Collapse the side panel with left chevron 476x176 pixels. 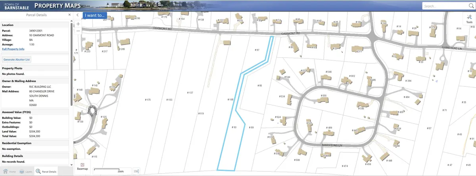77,15
